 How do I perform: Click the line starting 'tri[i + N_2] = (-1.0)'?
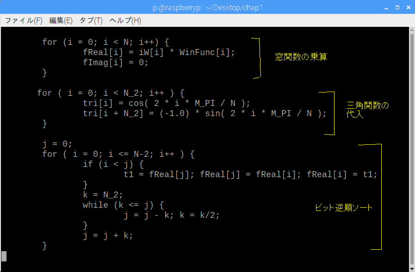[x=204, y=113]
